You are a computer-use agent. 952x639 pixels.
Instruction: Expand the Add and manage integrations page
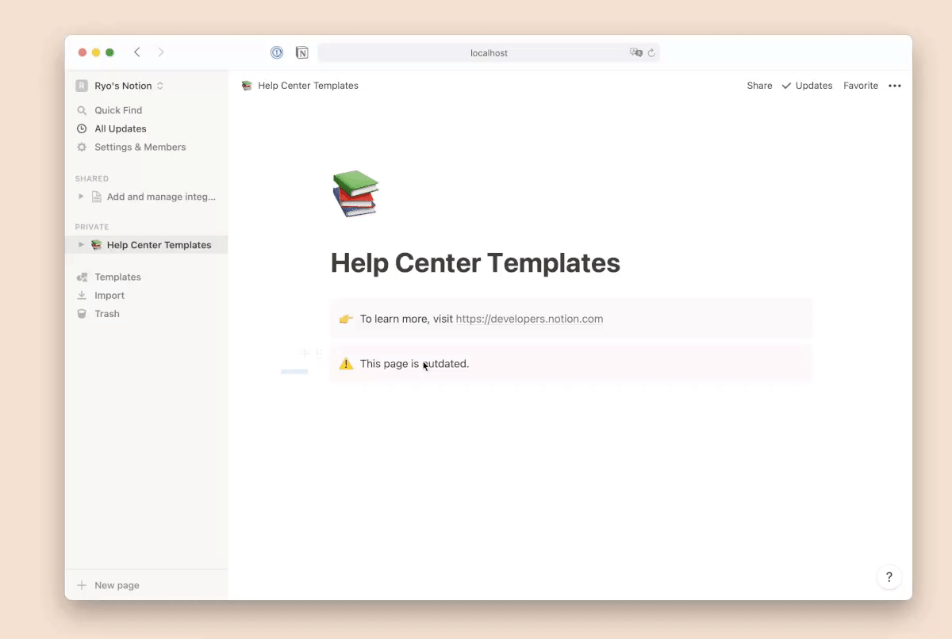click(x=81, y=197)
